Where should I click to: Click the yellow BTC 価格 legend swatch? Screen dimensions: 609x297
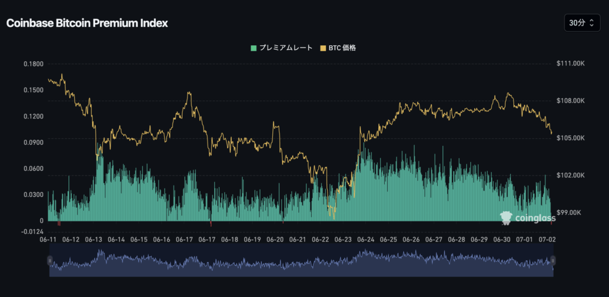pos(323,48)
